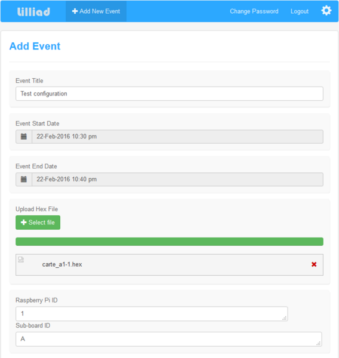Open the start date field 22-Feb-2016 10:30 pm
The image size is (339, 358).
[177, 137]
